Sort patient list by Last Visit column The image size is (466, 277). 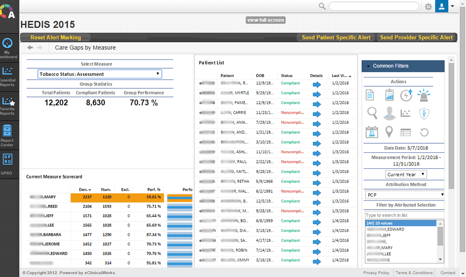point(341,75)
